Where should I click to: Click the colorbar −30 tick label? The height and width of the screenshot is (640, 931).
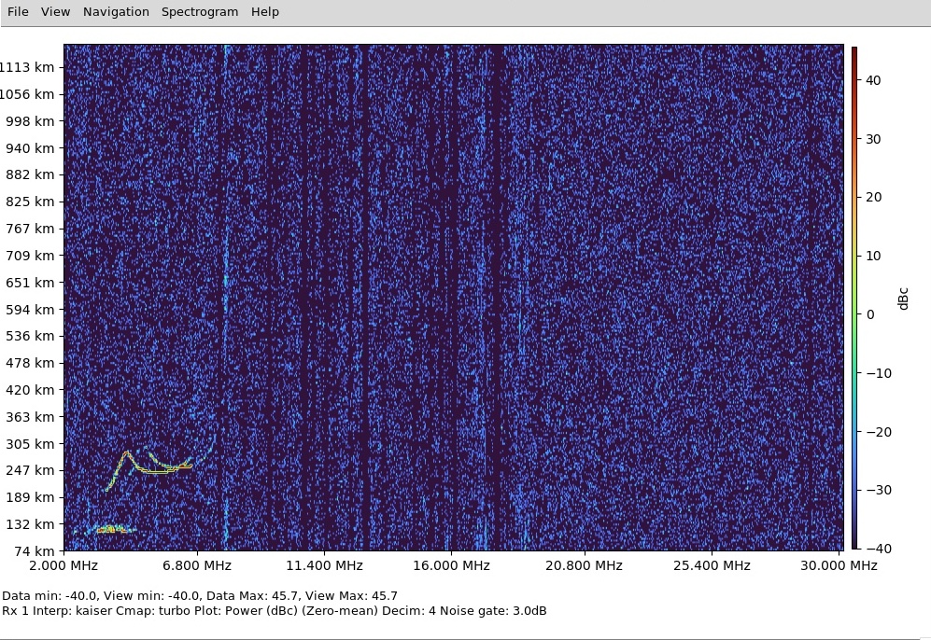point(879,491)
